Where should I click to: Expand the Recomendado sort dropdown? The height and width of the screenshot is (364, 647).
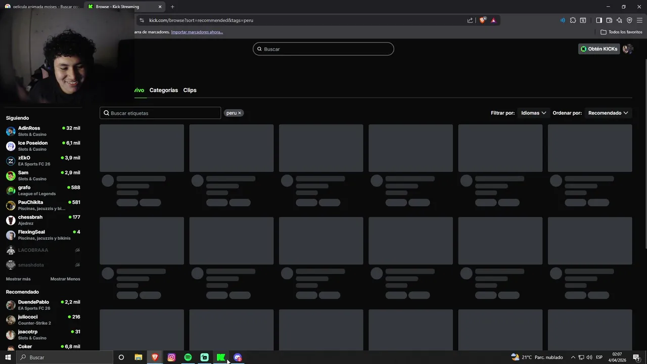tap(608, 113)
